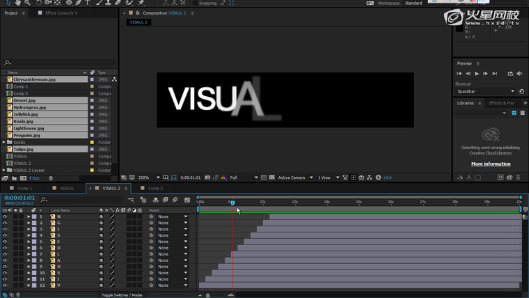Select the Type tool
Image resolution: width=529 pixels, height=298 pixels.
click(x=86, y=3)
